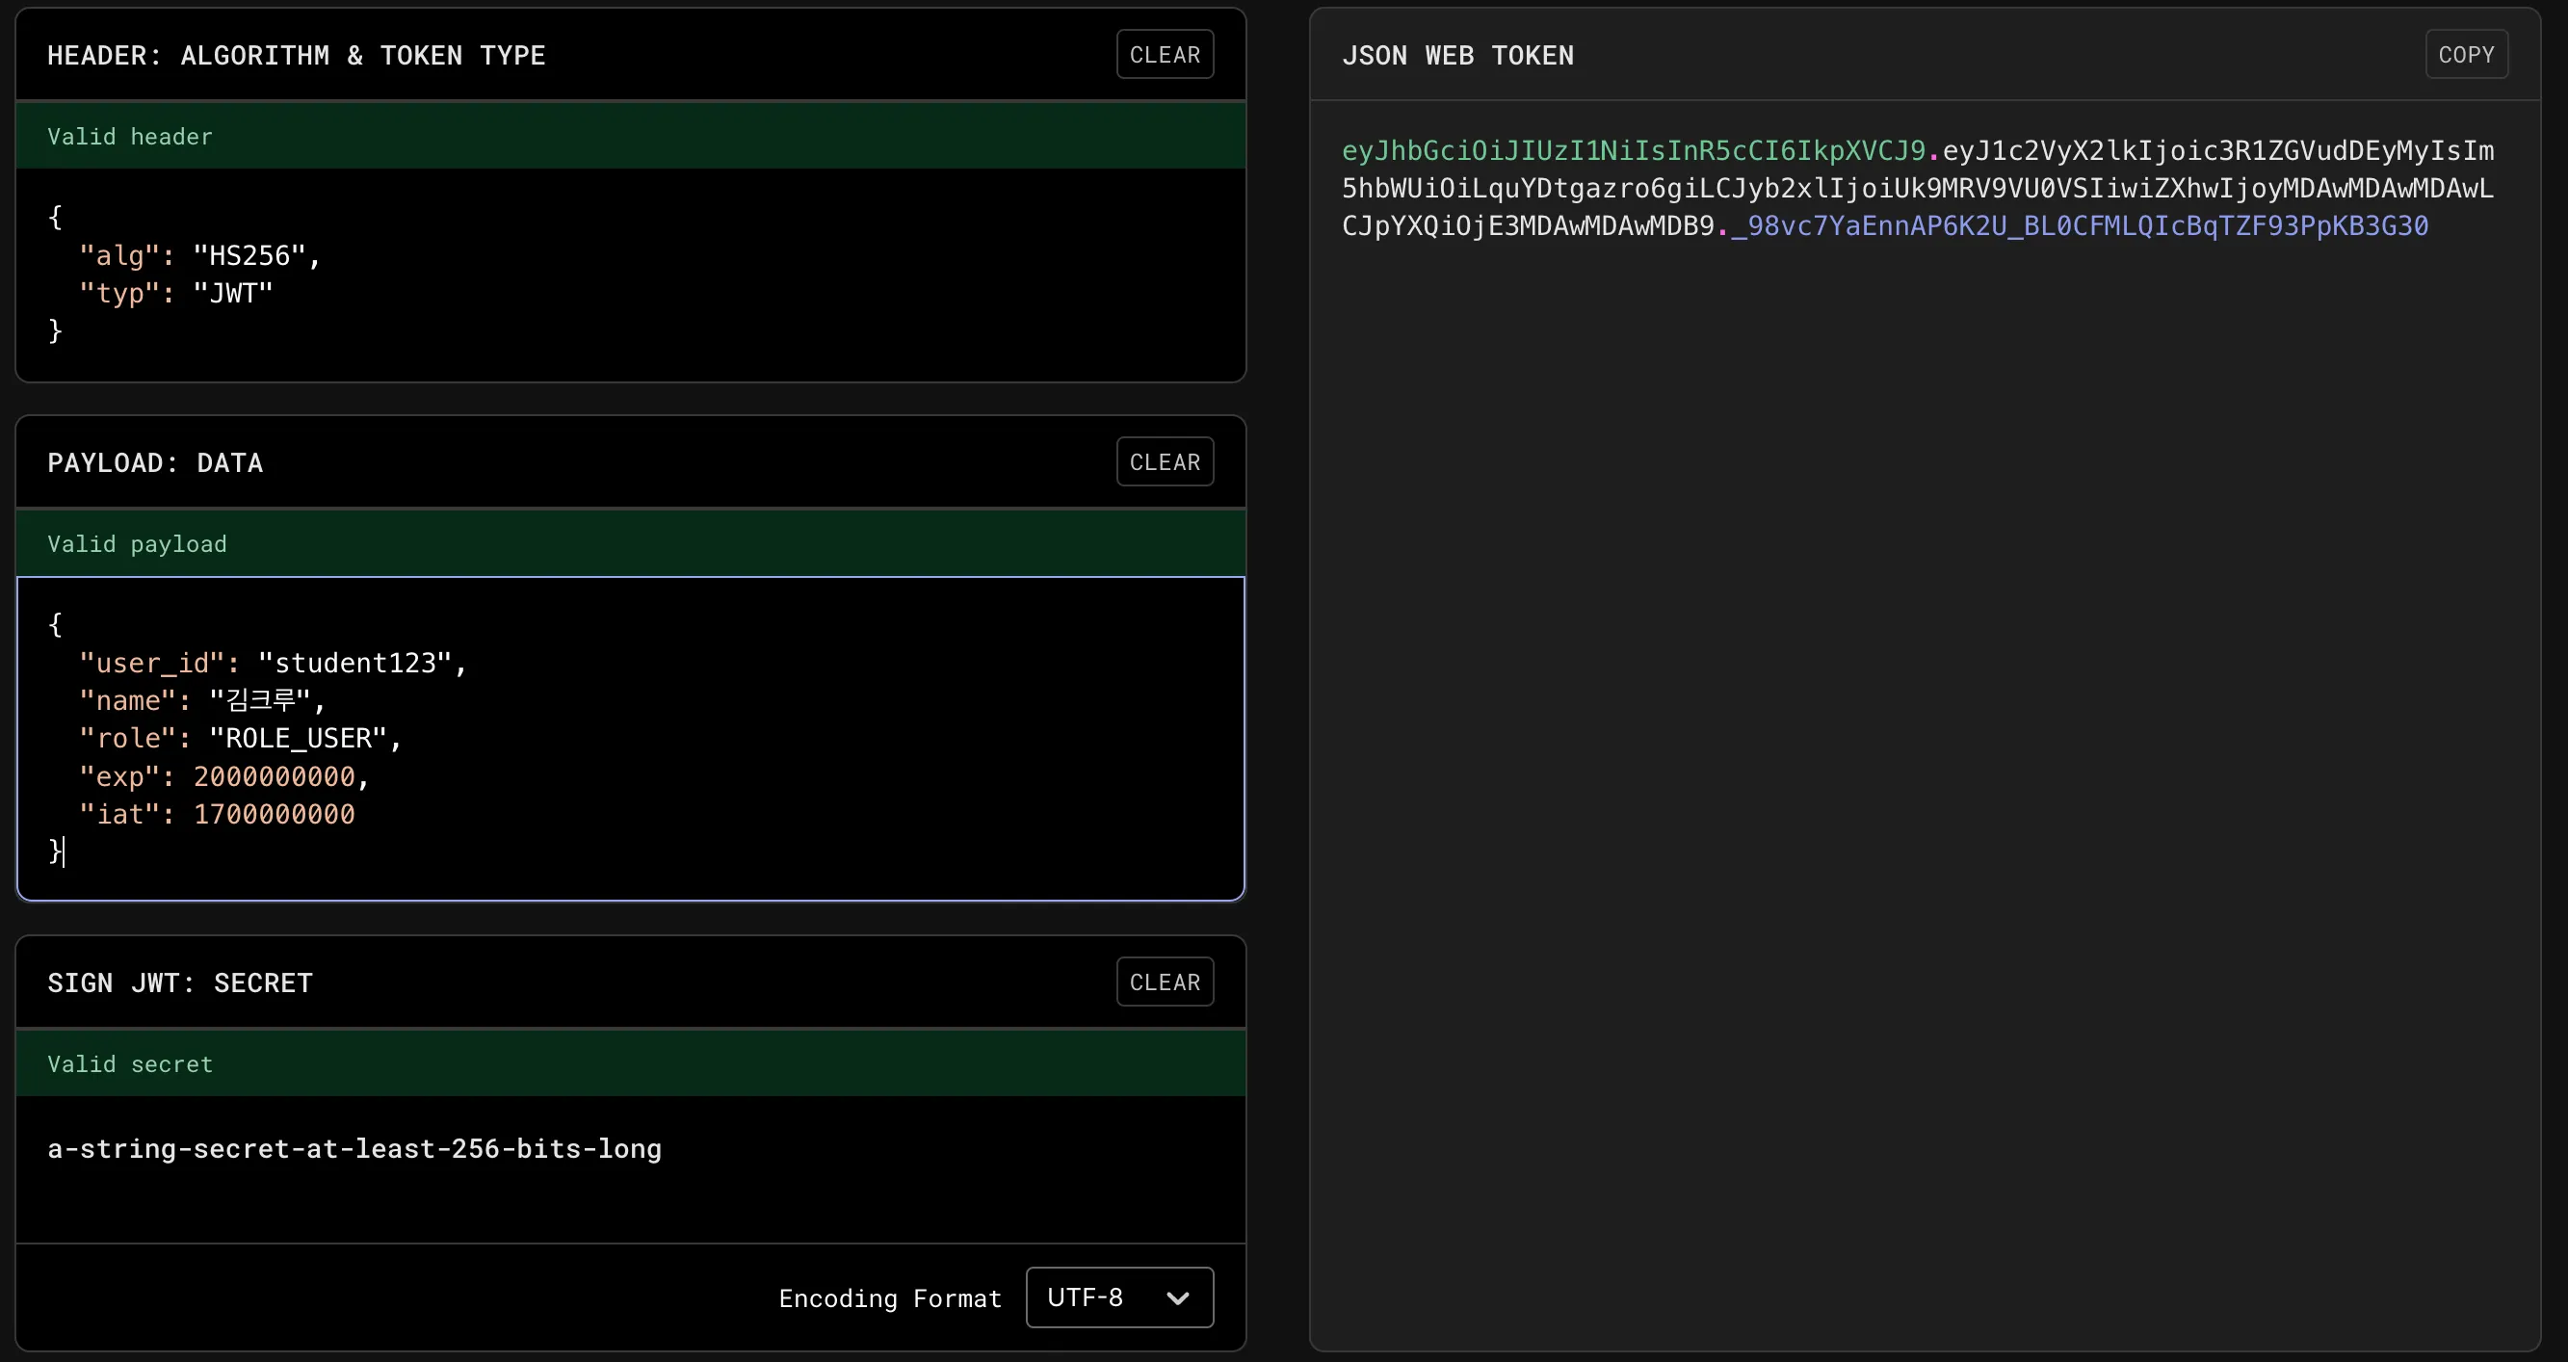Click the "role" ROLE_USER payload line
2568x1362 pixels.
point(239,738)
